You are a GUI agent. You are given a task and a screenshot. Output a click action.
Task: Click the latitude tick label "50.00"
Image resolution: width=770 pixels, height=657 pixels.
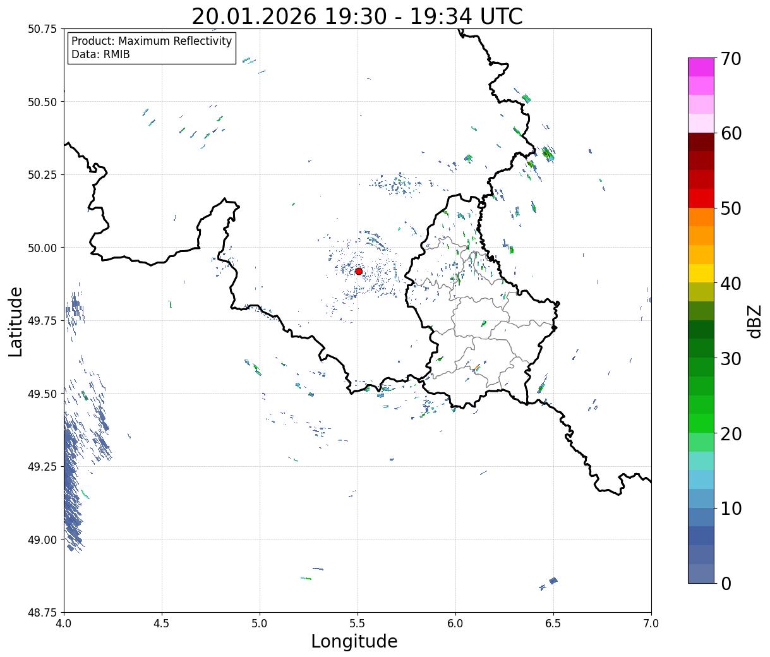[x=42, y=248]
